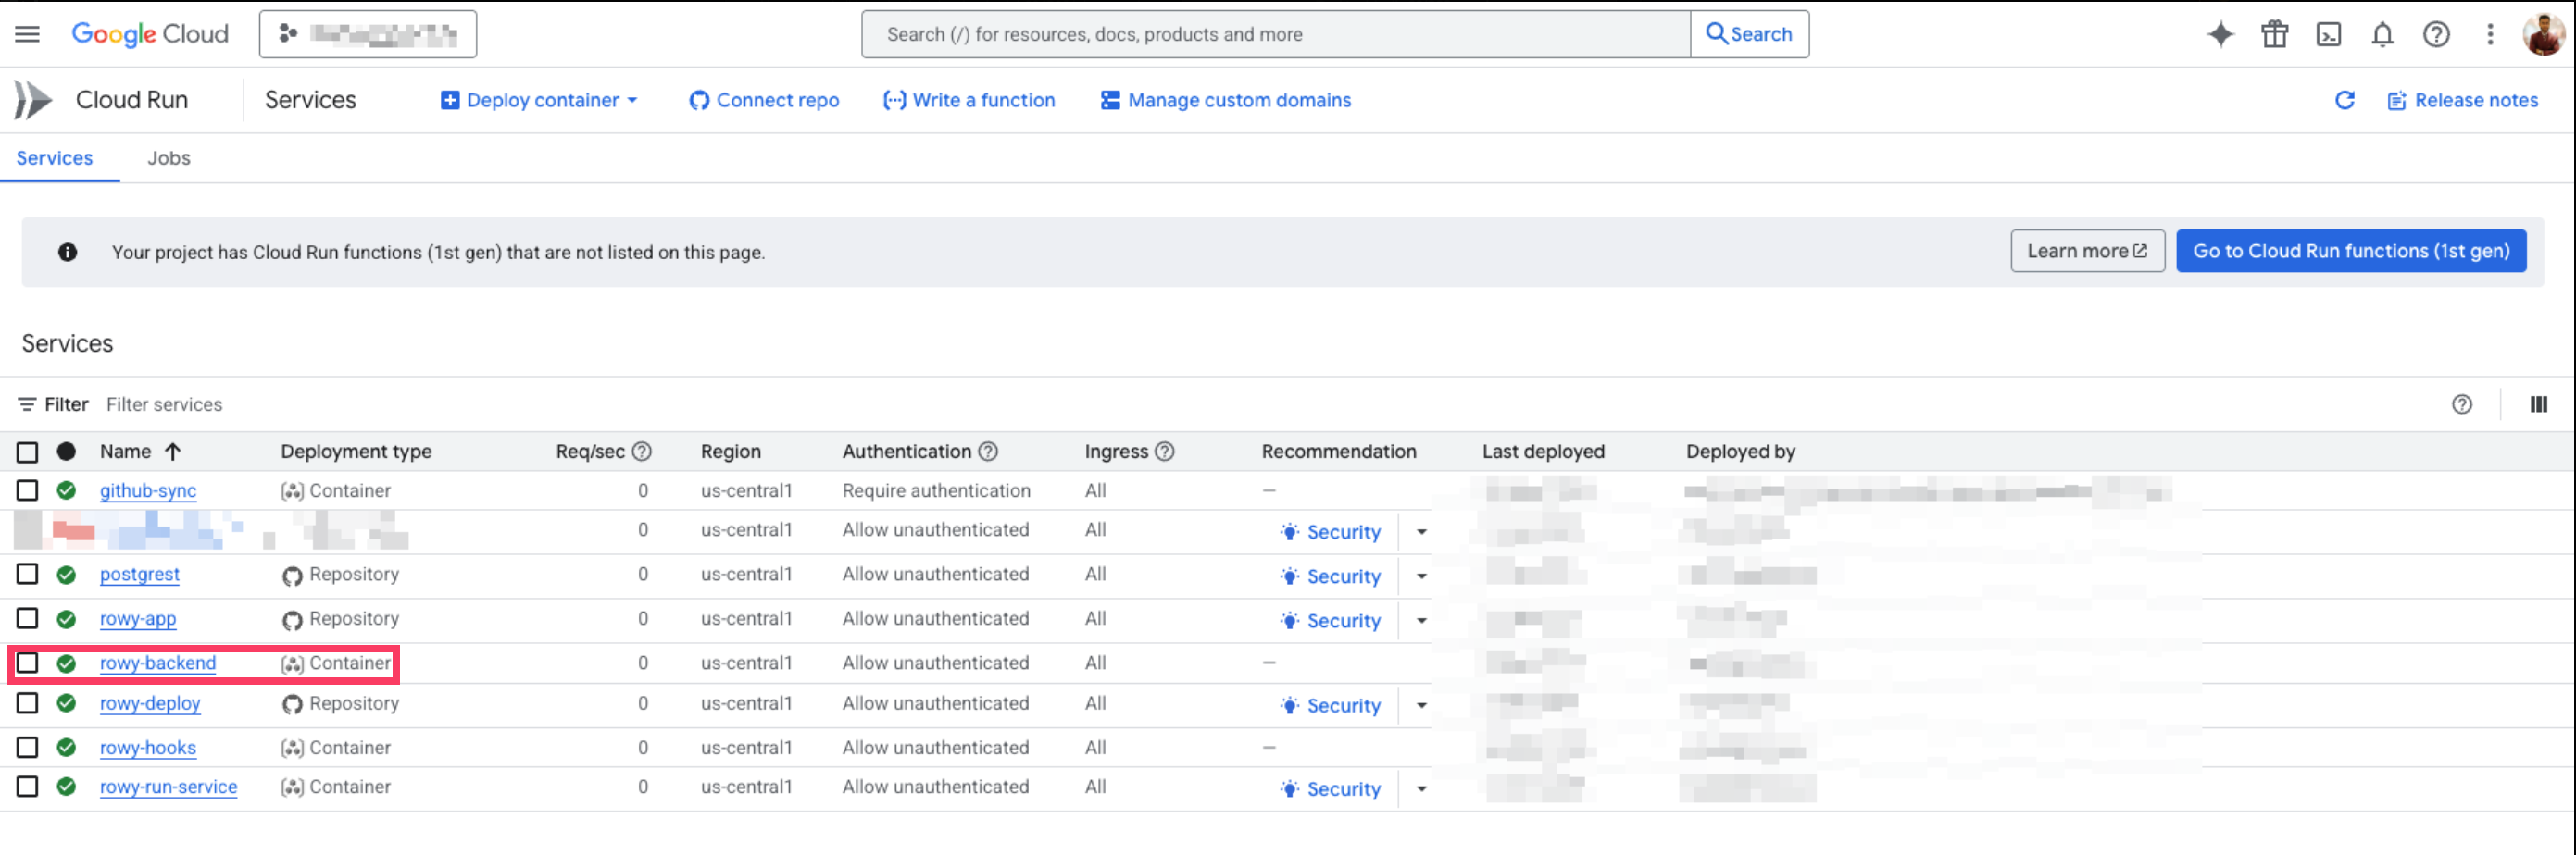This screenshot has width=2576, height=855.
Task: Click Write a function
Action: 969,100
